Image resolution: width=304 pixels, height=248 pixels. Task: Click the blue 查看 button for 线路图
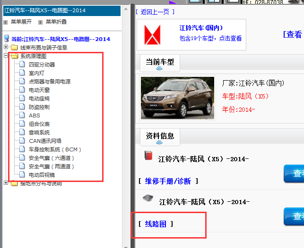pyautogui.click(x=294, y=216)
